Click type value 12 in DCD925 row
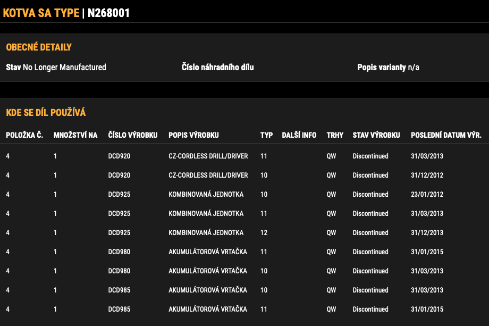Screen dimensions: 489x326 [x=264, y=233]
